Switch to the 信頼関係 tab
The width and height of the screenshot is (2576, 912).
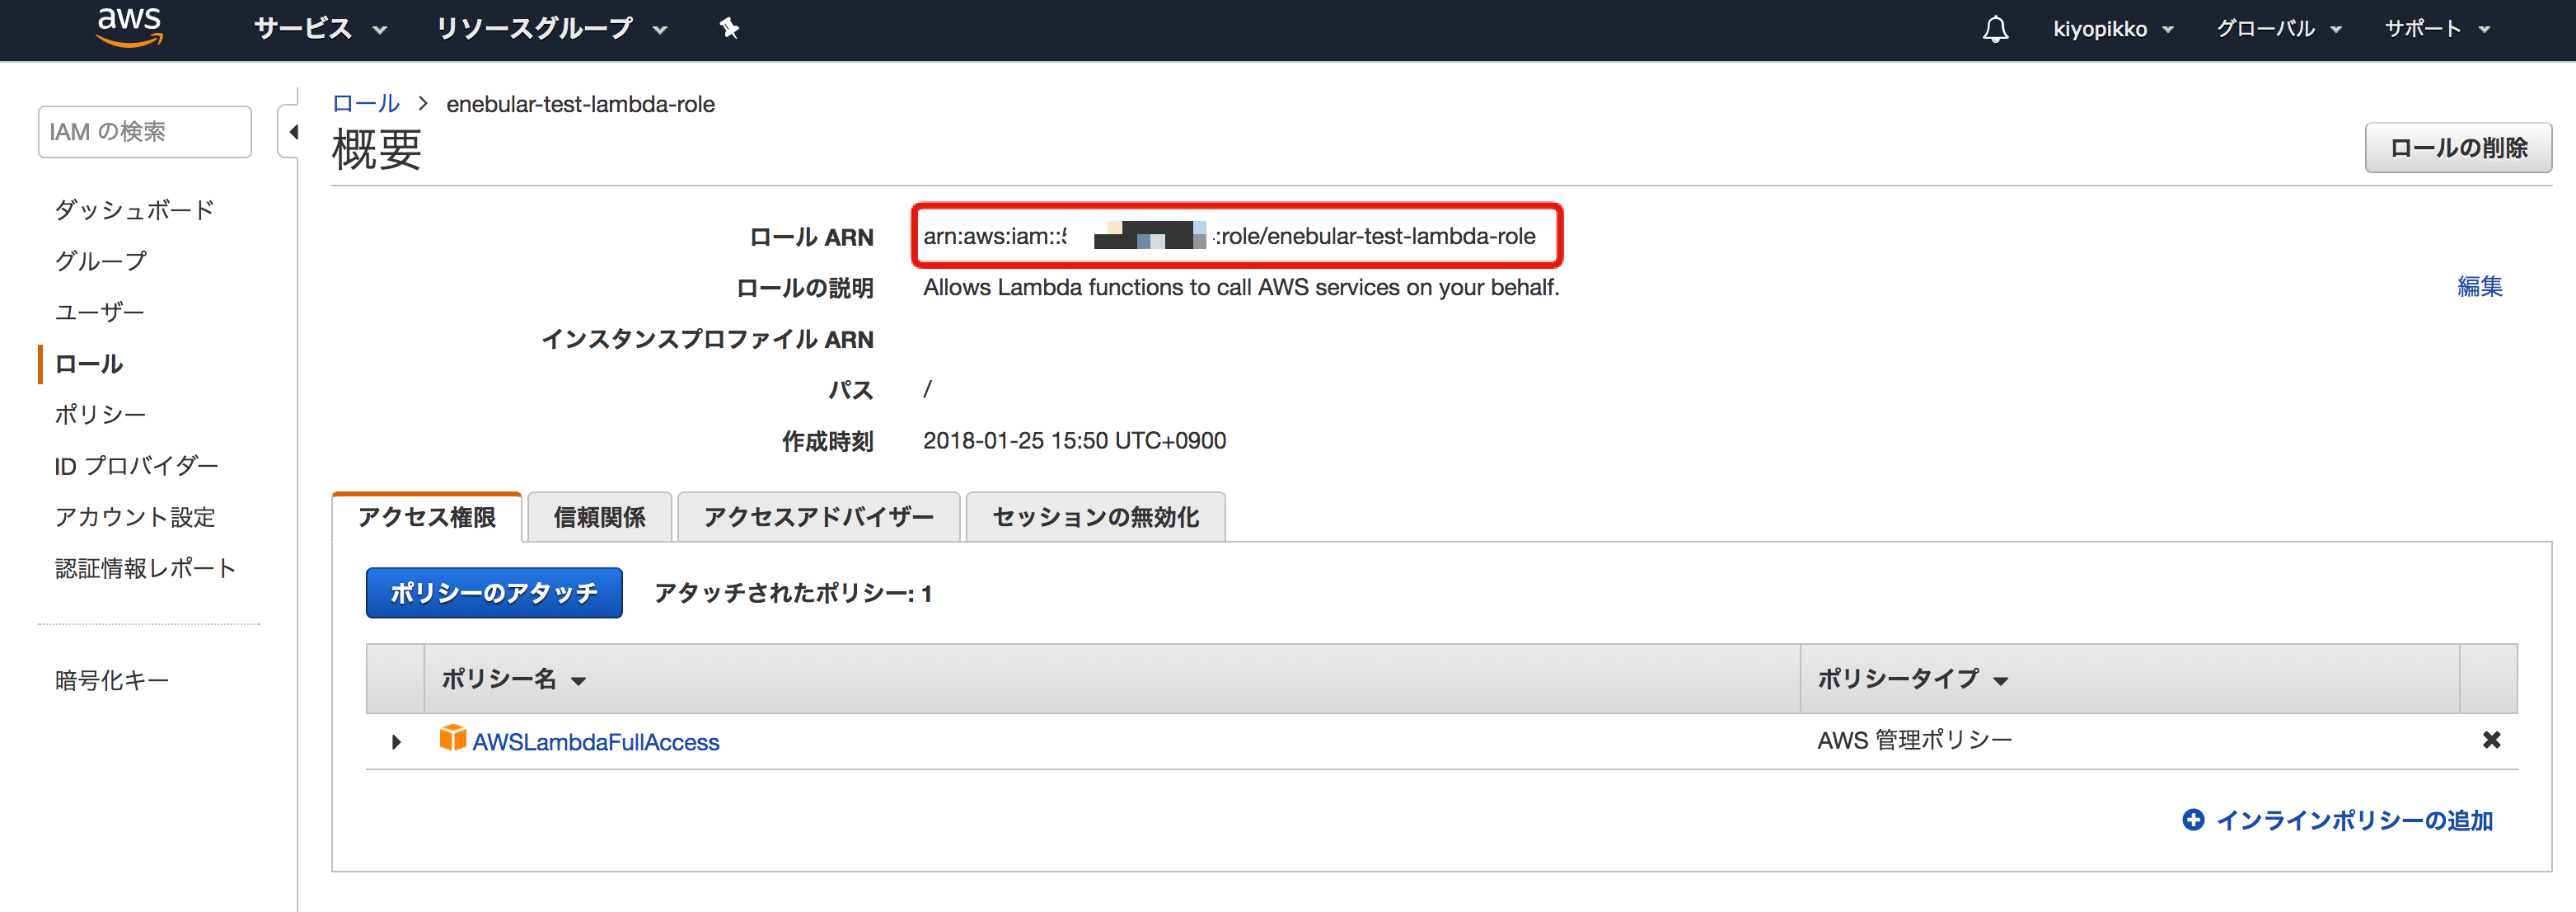599,518
